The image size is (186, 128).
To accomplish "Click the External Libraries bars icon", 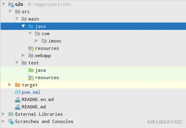I will (x=11, y=114).
